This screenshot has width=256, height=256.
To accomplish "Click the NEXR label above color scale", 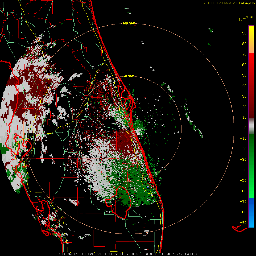I will pos(250,17).
